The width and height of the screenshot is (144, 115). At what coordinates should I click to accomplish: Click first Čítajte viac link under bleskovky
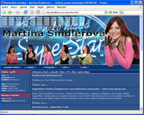40,85
